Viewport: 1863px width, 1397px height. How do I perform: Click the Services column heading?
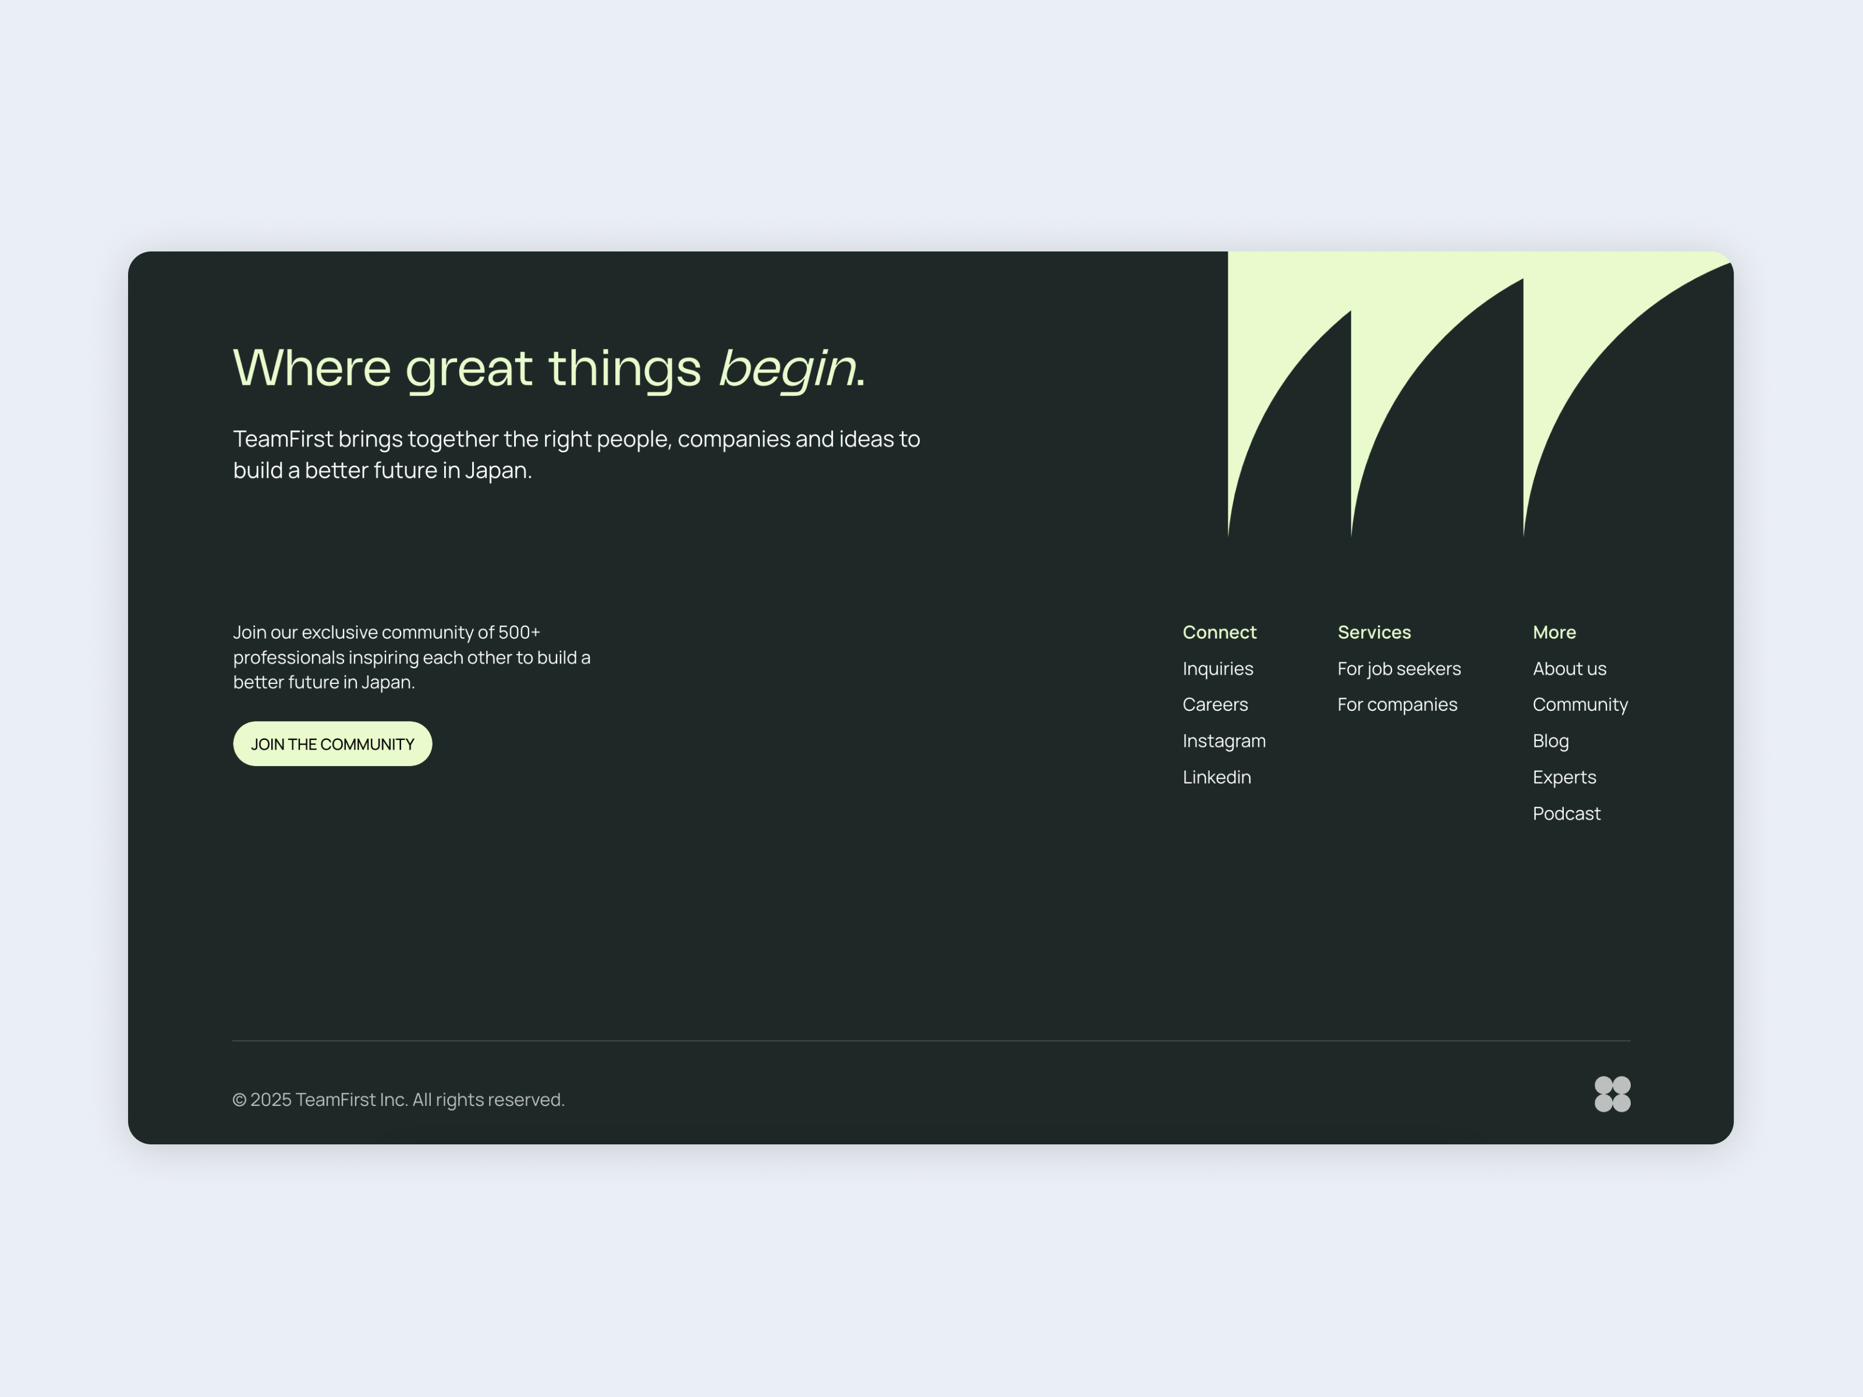pos(1373,632)
